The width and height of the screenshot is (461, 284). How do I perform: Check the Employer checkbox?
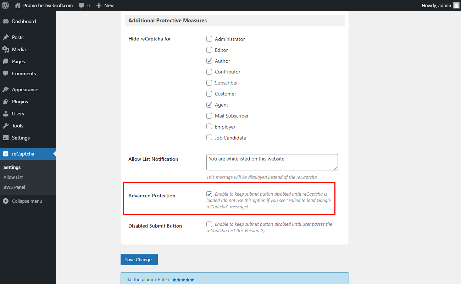209,127
